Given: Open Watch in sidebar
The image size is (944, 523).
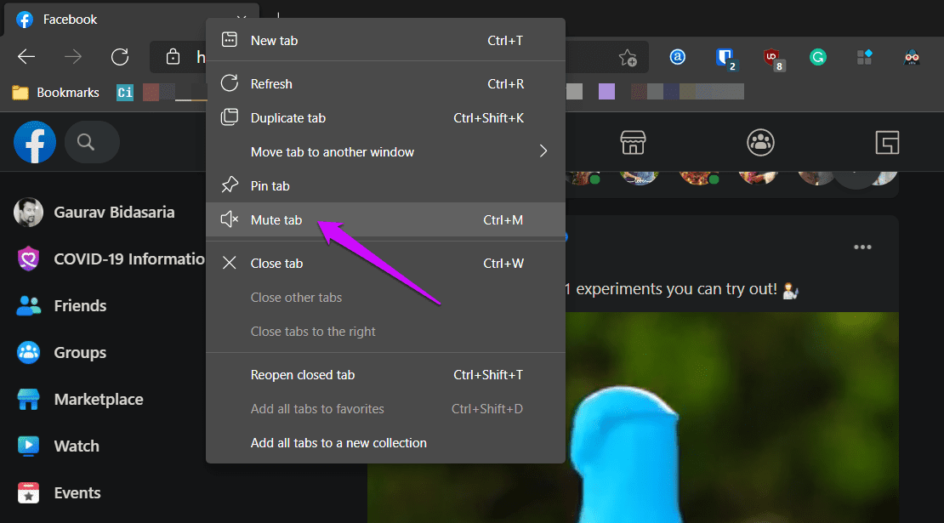Looking at the screenshot, I should 58,446.
